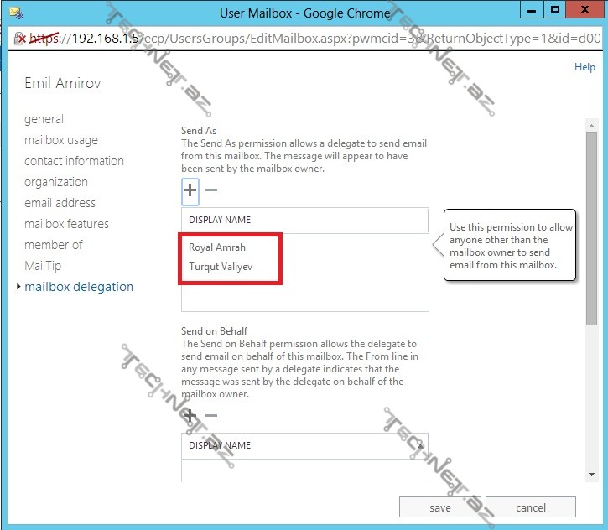
Task: Click the add (+) icon under Send As
Action: click(x=190, y=190)
